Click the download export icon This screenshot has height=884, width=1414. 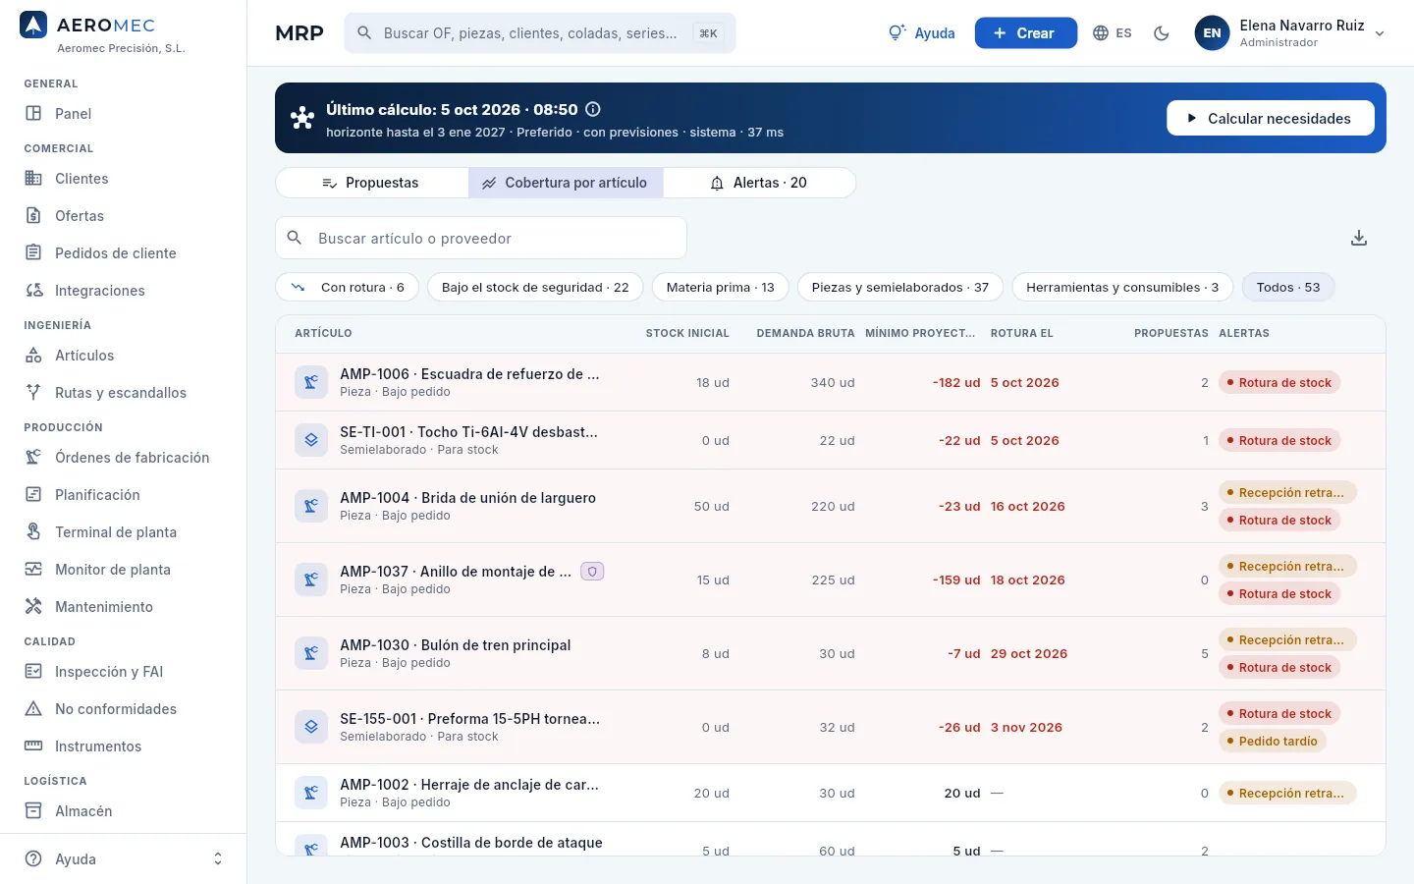[x=1359, y=238]
